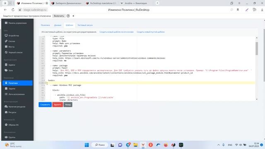Select the Шаблон tab
Viewport: 265px width, 149px height.
click(70, 25)
